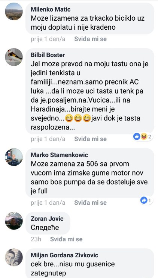Like Milenko Matic's comment via Sviđa mi se
This screenshot has width=158, height=278.
click(90, 39)
